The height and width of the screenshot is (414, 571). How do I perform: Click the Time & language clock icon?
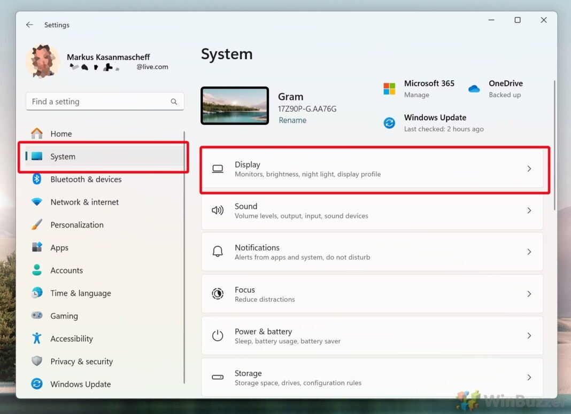pyautogui.click(x=37, y=293)
